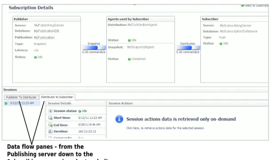
Task: Select the MySubscriptionDatabase value
Action: tap(239, 31)
